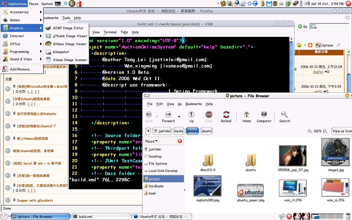The width and height of the screenshot is (352, 220).
Task: Click blue download arrow tray icon
Action: tap(255, 4)
